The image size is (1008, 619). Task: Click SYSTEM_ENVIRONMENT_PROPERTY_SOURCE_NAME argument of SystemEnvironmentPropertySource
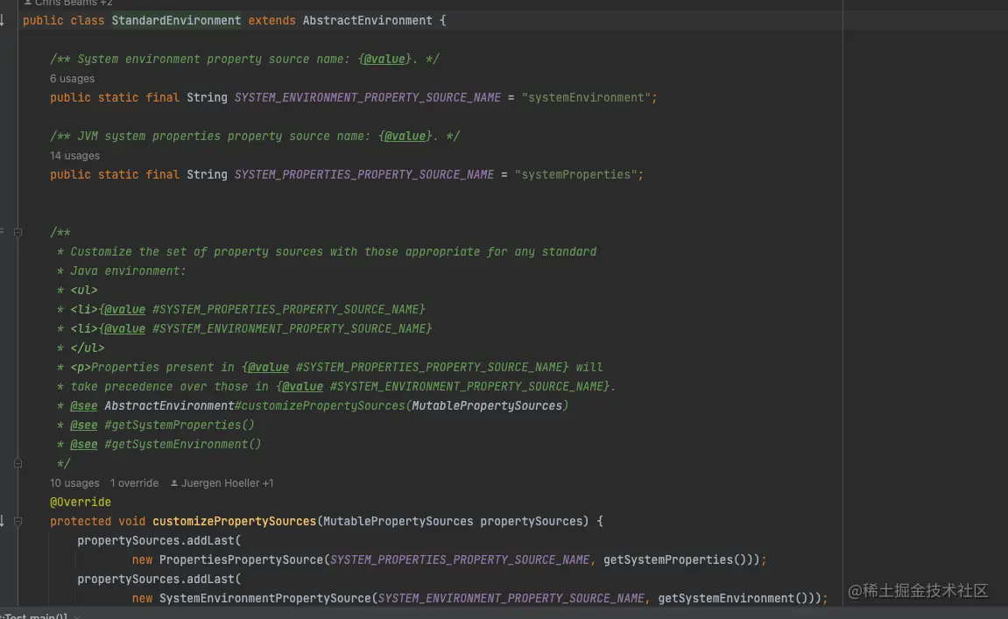tap(511, 599)
